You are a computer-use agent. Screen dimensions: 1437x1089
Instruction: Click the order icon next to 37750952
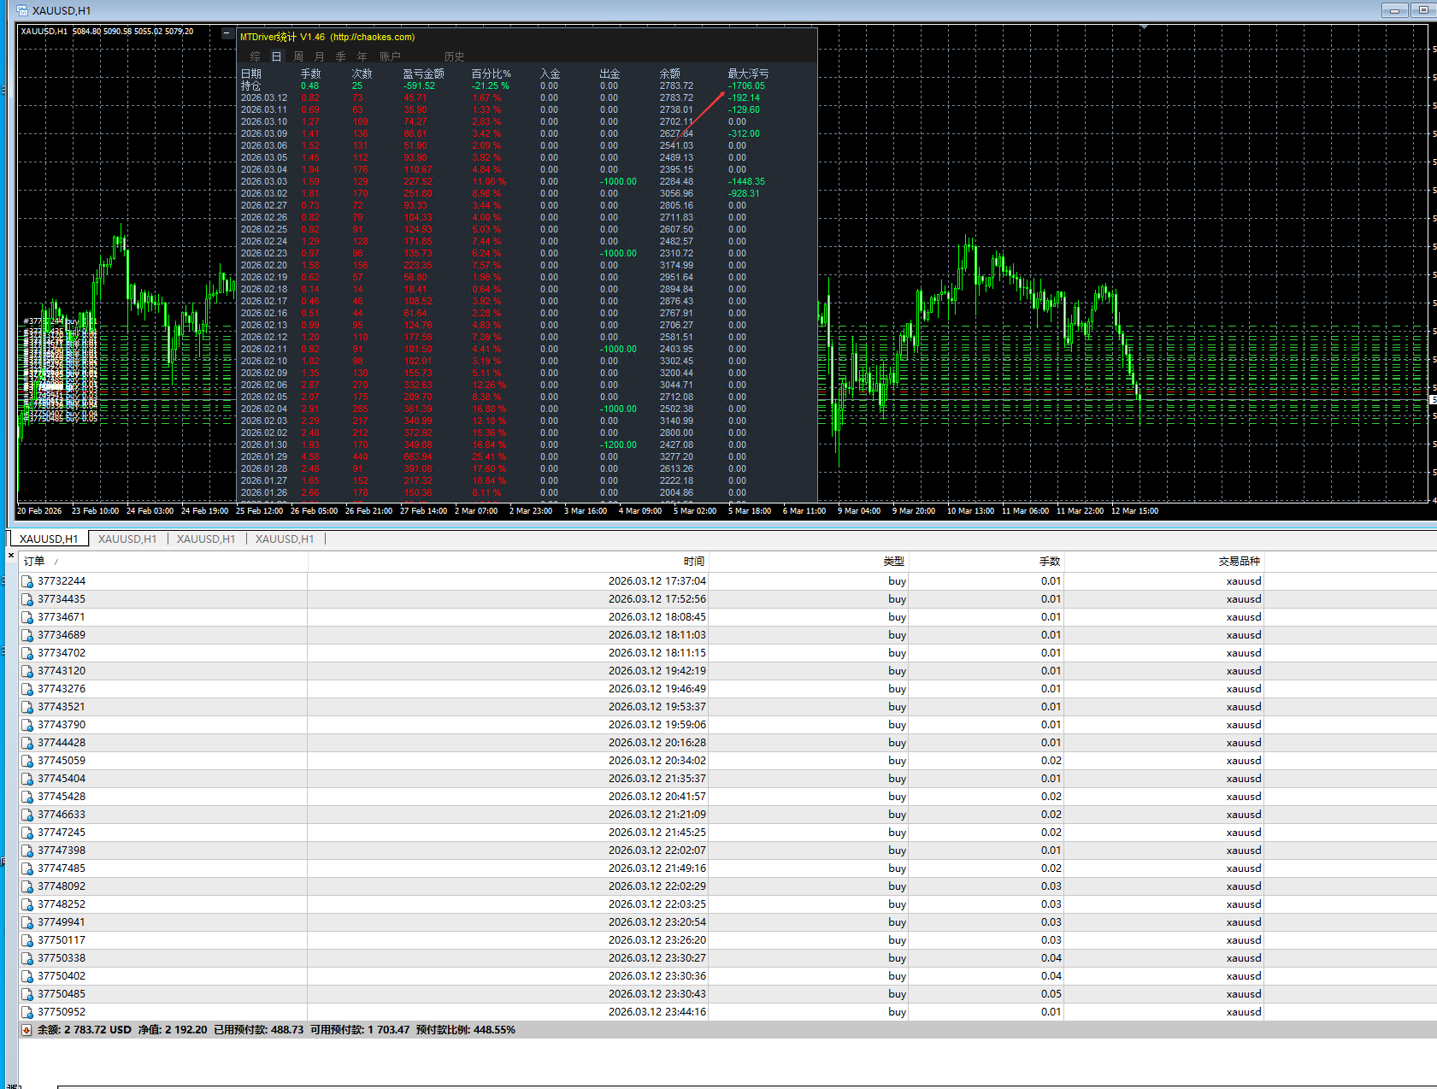[x=27, y=1012]
